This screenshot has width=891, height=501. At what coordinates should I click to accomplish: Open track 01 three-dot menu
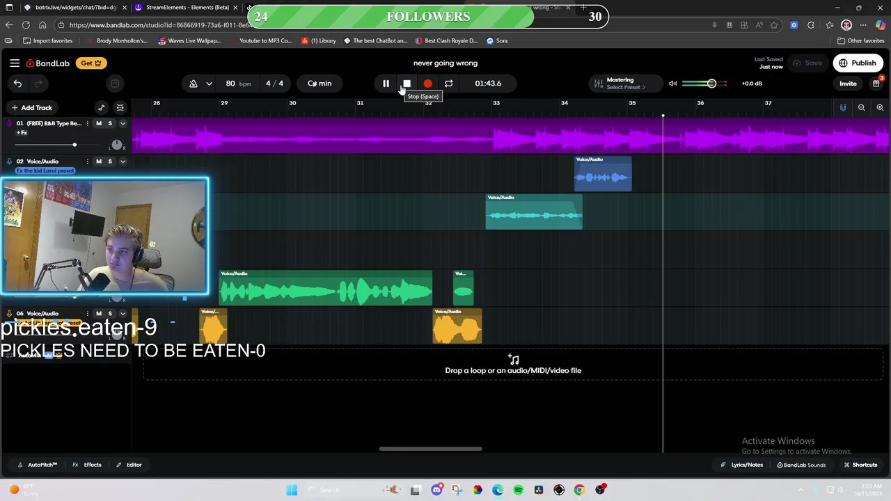[87, 124]
